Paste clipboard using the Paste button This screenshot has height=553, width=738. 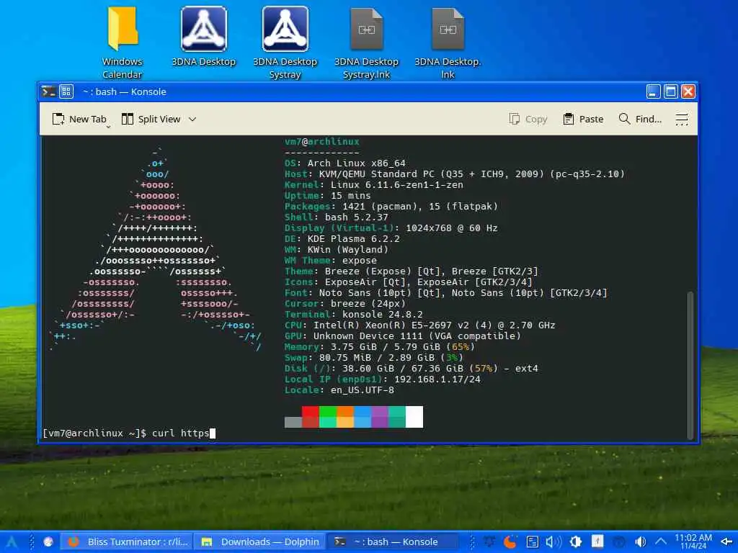point(583,119)
